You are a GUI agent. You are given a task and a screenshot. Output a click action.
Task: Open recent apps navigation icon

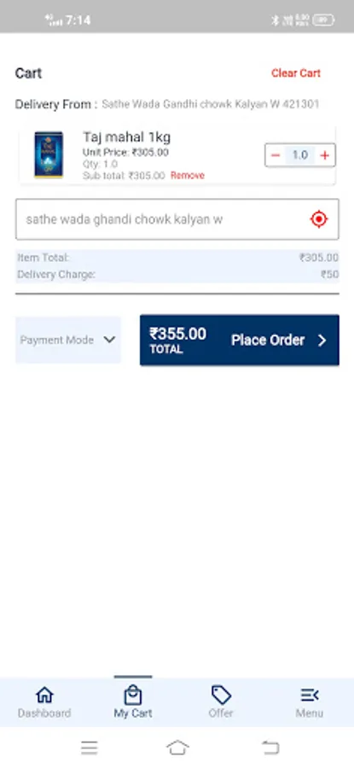[89, 748]
